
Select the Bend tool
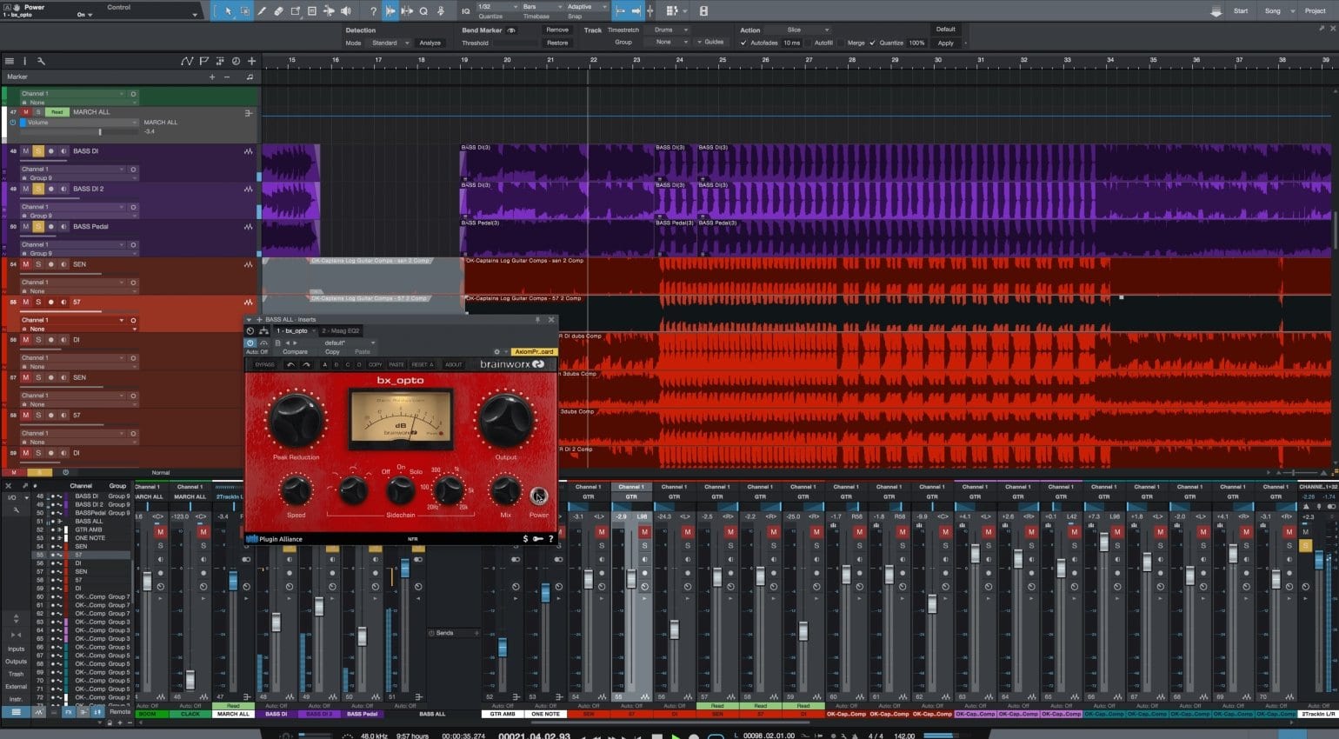(329, 11)
